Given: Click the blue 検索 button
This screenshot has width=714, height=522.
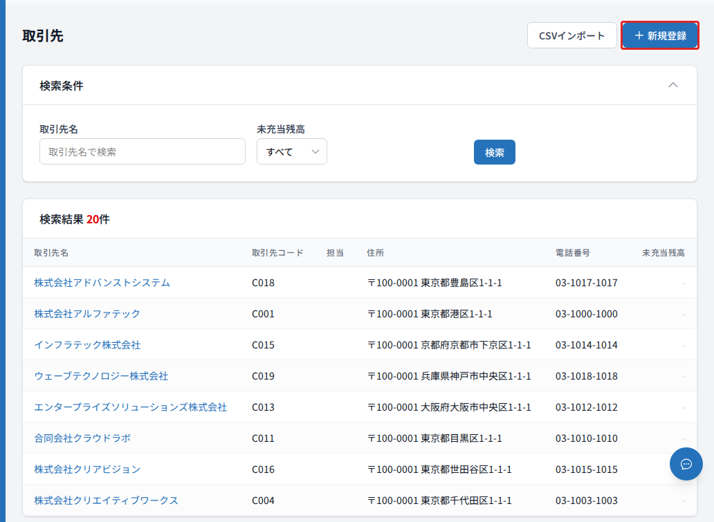Looking at the screenshot, I should [x=495, y=152].
